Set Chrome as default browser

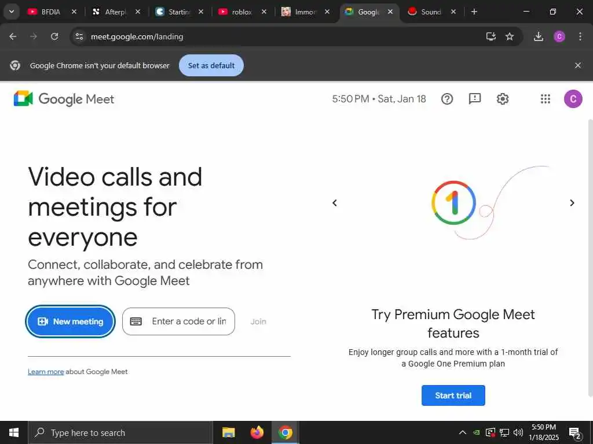pos(211,65)
